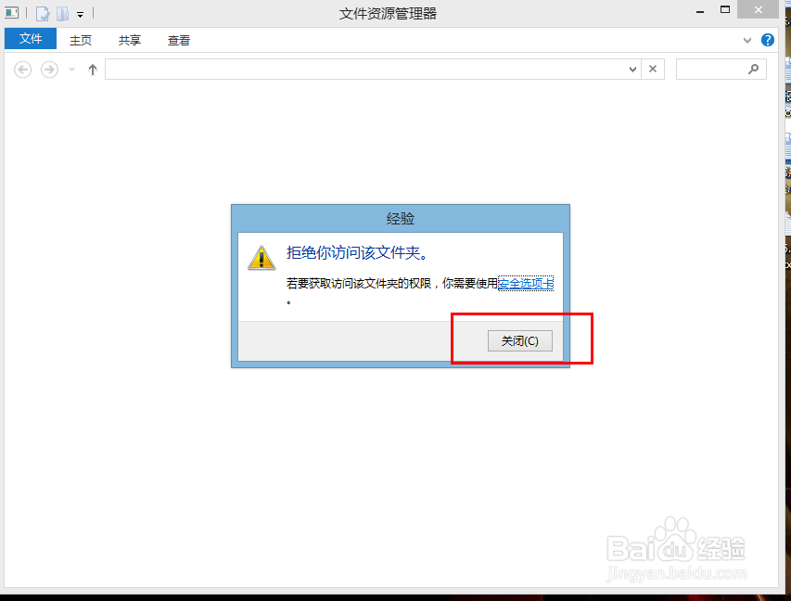Viewport: 791px width, 601px height.
Task: Switch to the 查看 ribbon tab
Action: click(178, 39)
